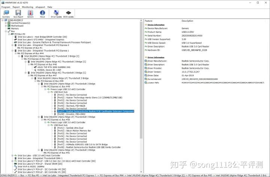Collapse the Bus tree node
The image size is (270, 177).
pyautogui.click(x=6, y=31)
